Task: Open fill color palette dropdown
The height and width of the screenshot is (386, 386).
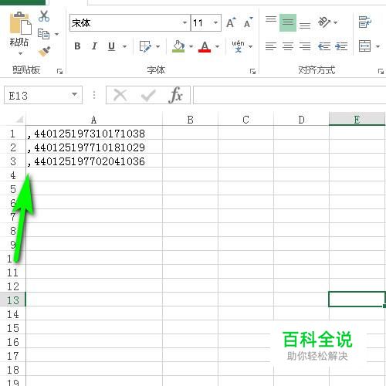Action: (x=191, y=46)
